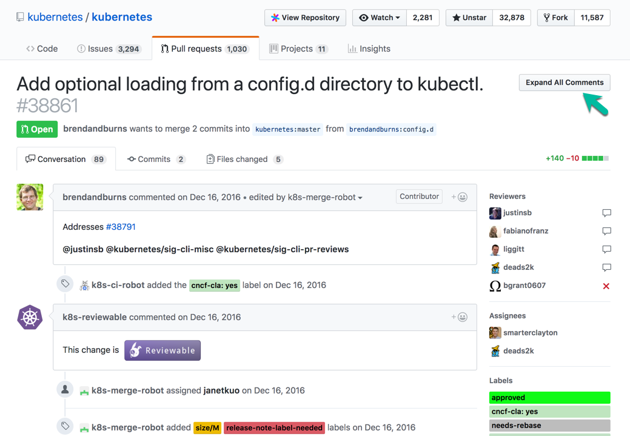Image resolution: width=630 pixels, height=436 pixels.
Task: Click cncf-cla: yes label in timeline
Action: (215, 285)
